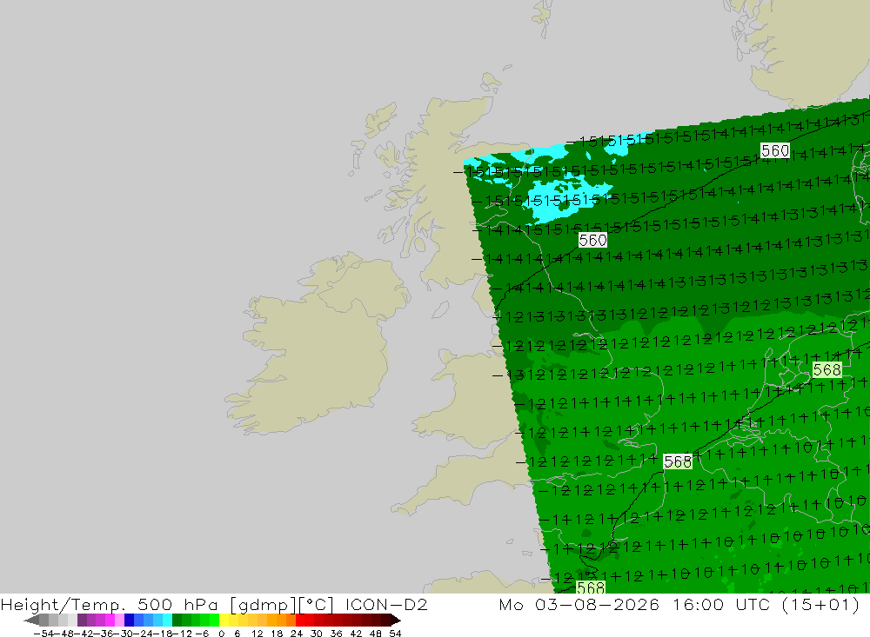Screen dimensions: 870x637
Task: Click the upper-right 560 contour label
Action: [x=774, y=150]
